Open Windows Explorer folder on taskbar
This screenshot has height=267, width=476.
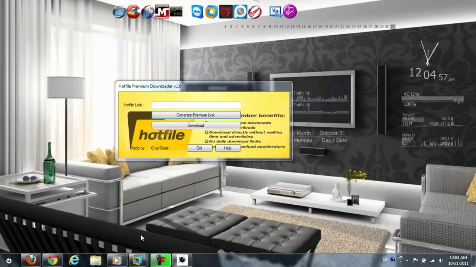point(96,260)
